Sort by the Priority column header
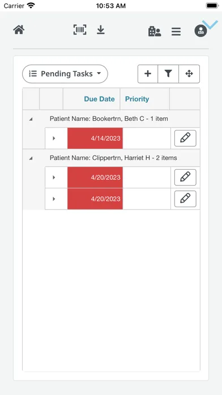Image resolution: width=222 pixels, height=395 pixels. [137, 99]
